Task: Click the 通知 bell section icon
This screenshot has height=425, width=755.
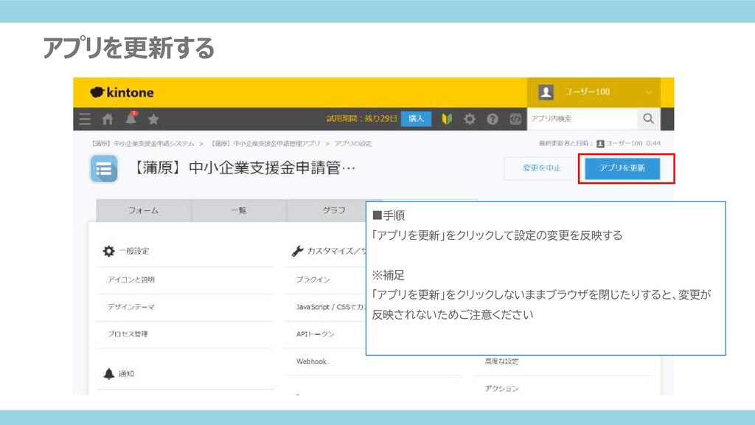Action: (x=109, y=373)
